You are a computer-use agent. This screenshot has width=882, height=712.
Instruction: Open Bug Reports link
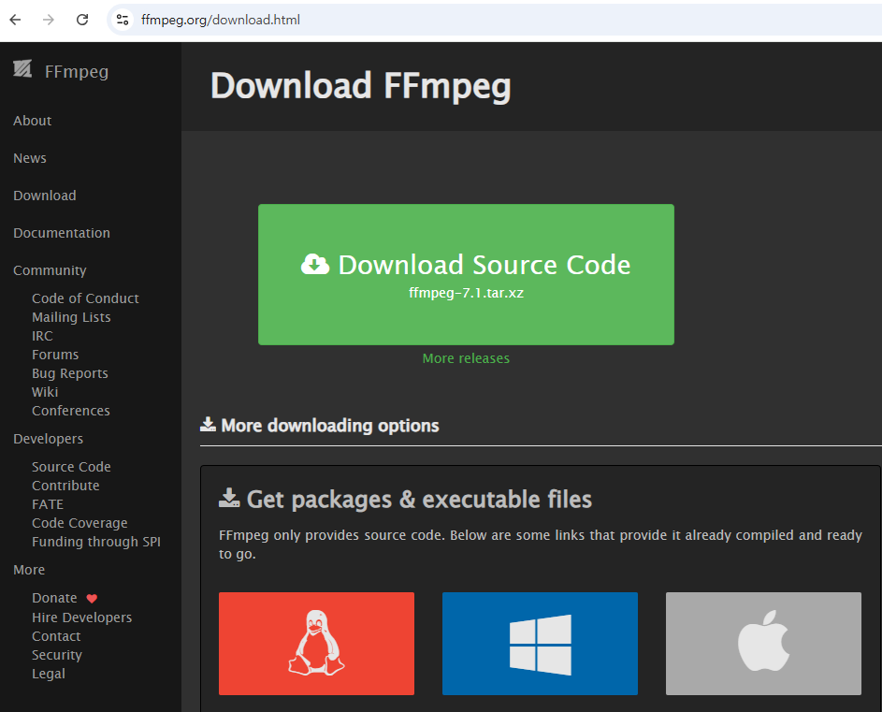click(x=70, y=373)
